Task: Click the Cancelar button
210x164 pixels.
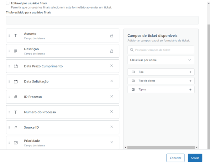Action: tap(175, 158)
